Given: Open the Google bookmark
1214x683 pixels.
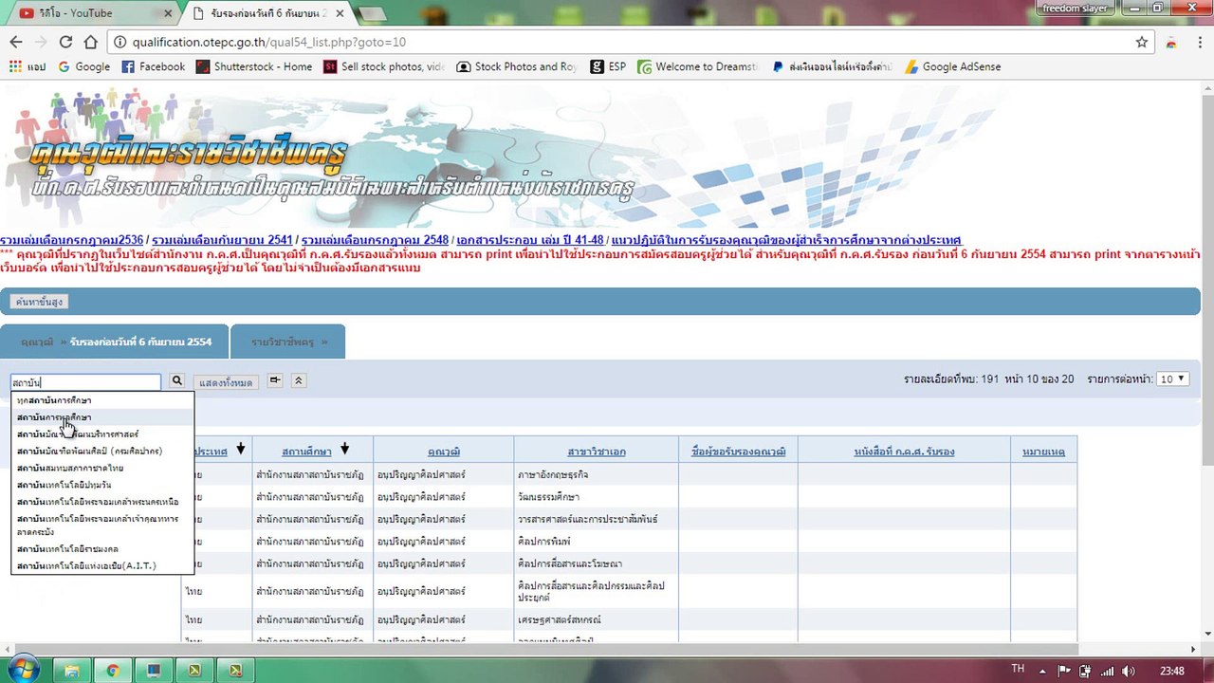Looking at the screenshot, I should [83, 66].
